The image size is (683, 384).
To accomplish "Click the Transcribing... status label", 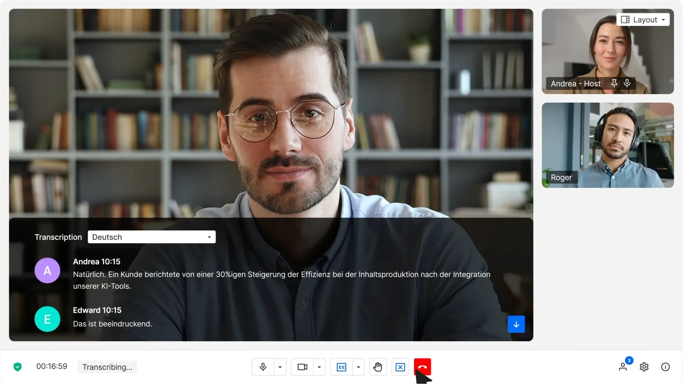I will pyautogui.click(x=107, y=367).
